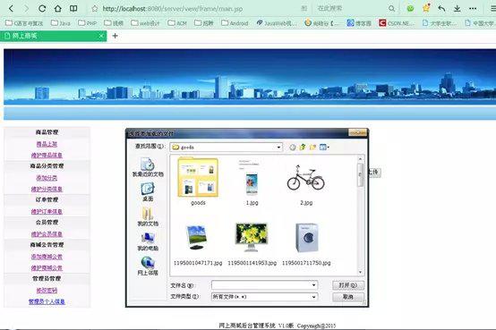This screenshot has height=330, width=496.
Task: Go to browser home page icon
Action: [x=57, y=9]
